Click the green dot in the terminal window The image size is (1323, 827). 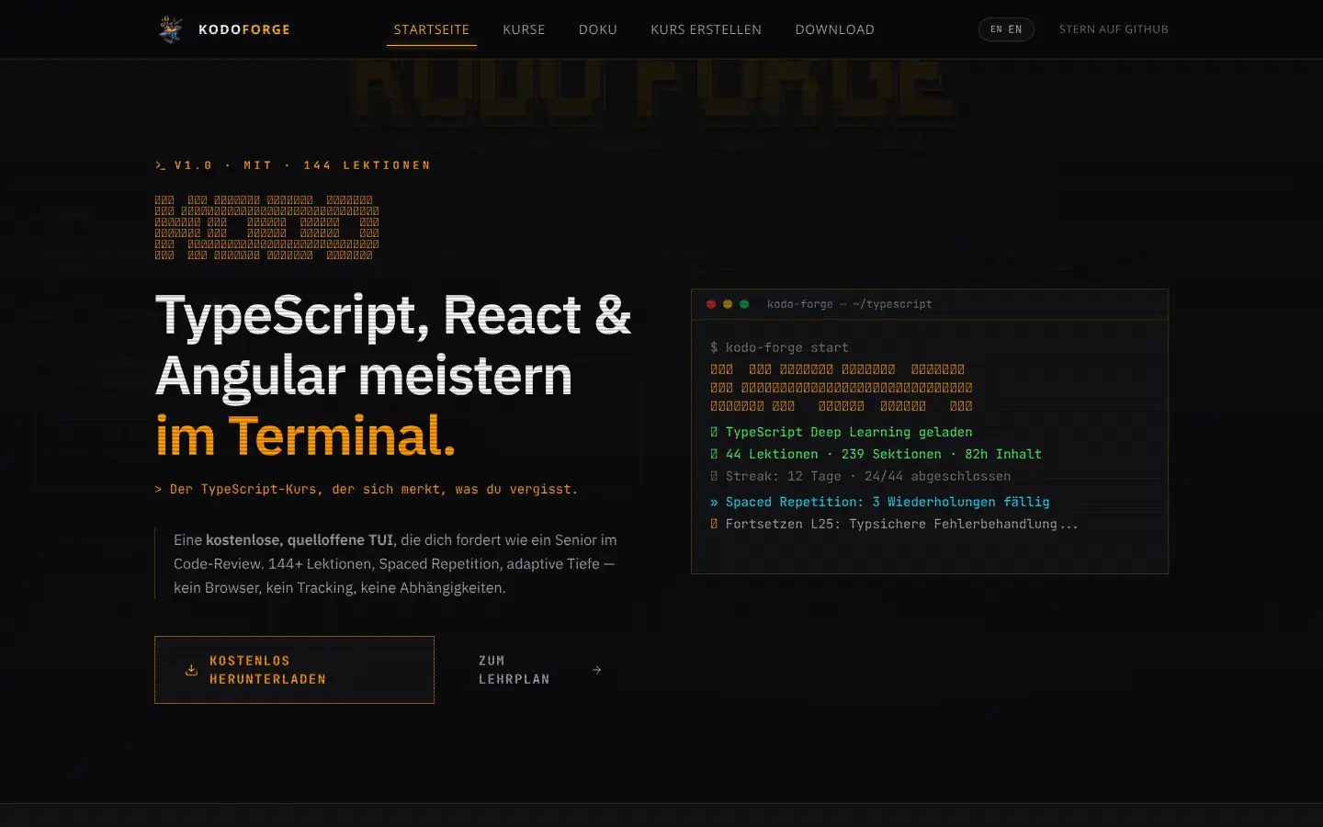tap(744, 304)
